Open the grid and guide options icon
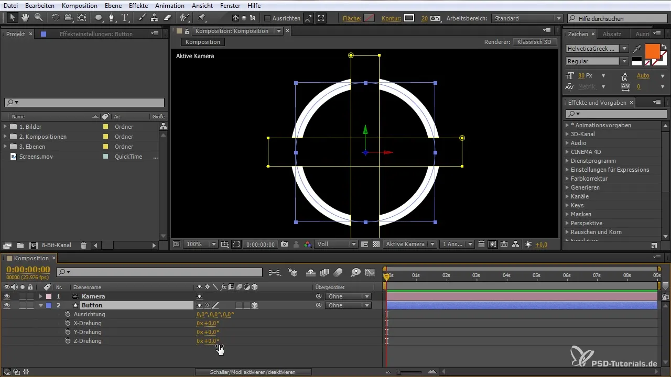This screenshot has height=377, width=671. [224, 245]
